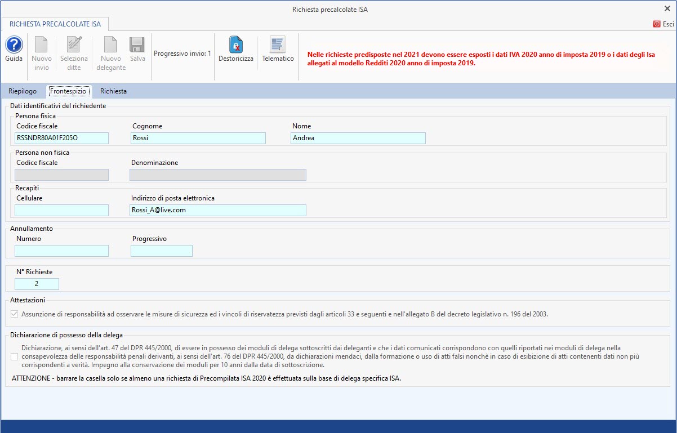
Task: Switch to the Frontespizio tab
Action: click(x=68, y=91)
